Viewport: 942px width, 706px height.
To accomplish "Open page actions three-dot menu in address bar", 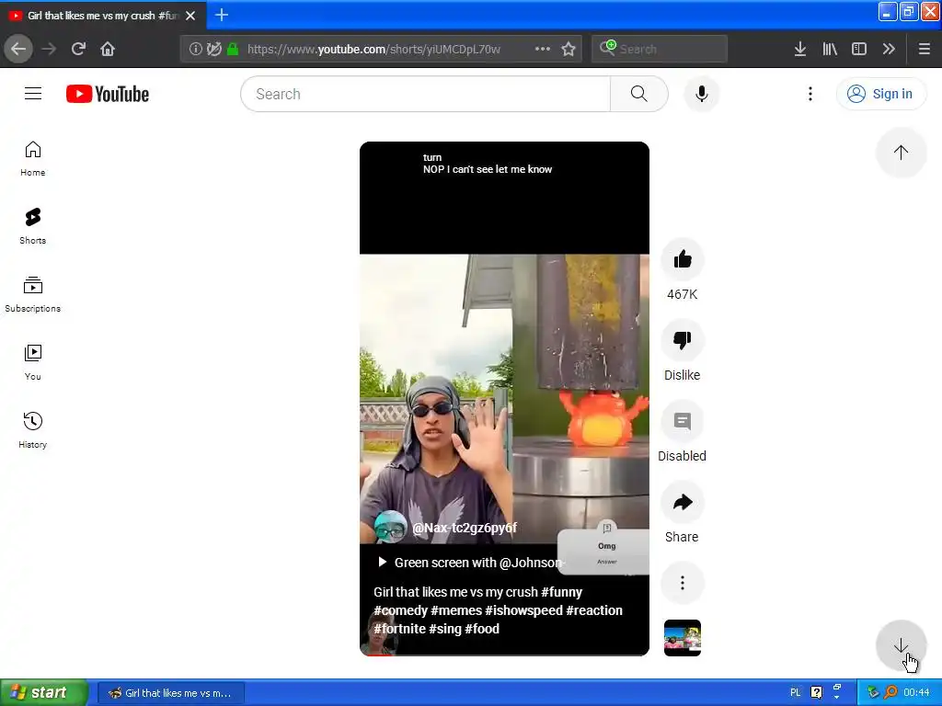I will (543, 49).
